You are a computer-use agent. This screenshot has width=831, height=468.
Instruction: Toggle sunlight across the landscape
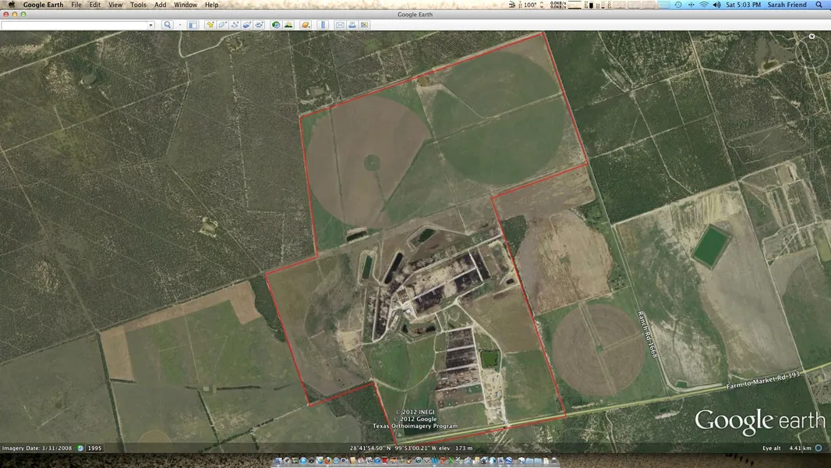[x=288, y=25]
